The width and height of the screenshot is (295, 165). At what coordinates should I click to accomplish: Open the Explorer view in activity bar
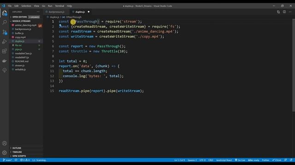(4, 13)
